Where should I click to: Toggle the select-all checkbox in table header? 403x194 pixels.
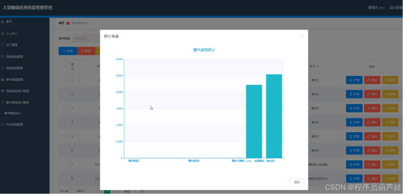[64, 66]
